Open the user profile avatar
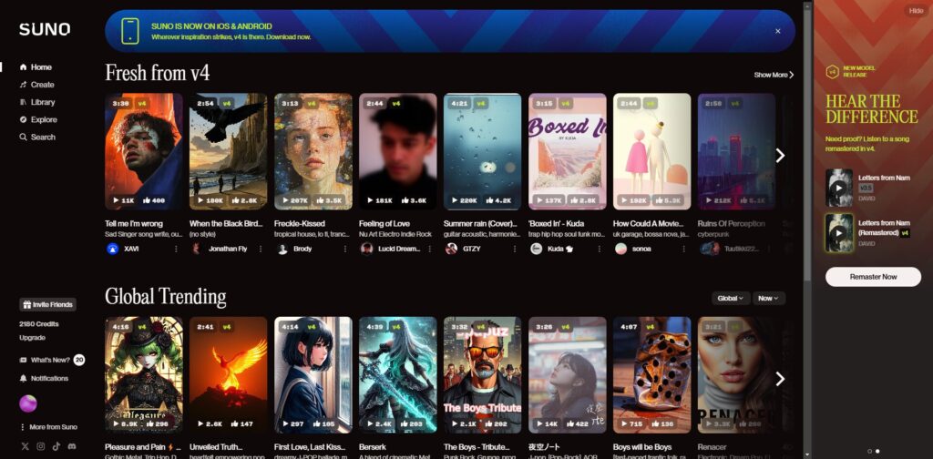Screen dimensions: 933x459 pyautogui.click(x=27, y=403)
